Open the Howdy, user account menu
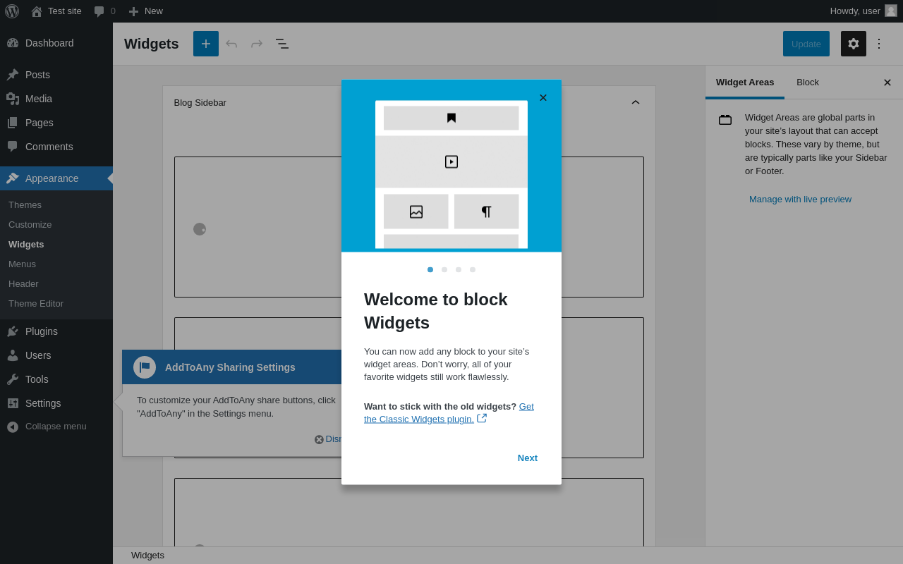 [863, 11]
